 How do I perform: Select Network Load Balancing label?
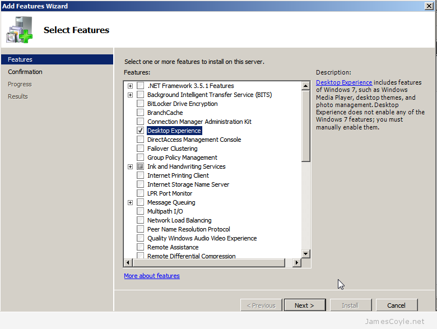click(x=179, y=220)
